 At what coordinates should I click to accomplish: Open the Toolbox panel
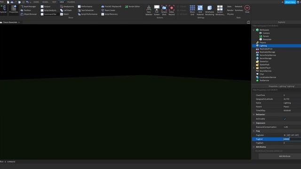tap(26, 10)
